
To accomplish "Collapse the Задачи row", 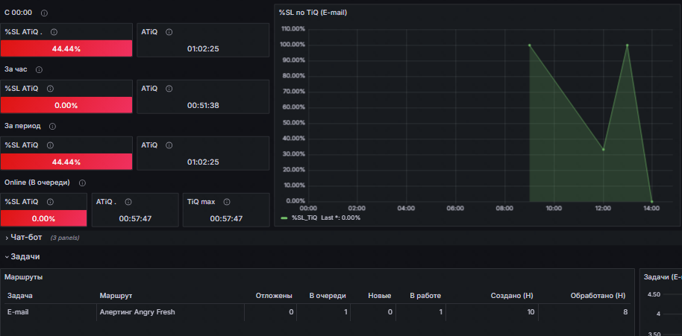I will tap(25, 256).
